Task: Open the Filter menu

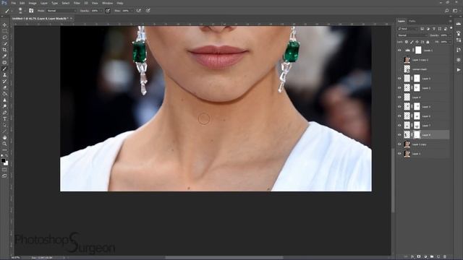Action: click(77, 3)
